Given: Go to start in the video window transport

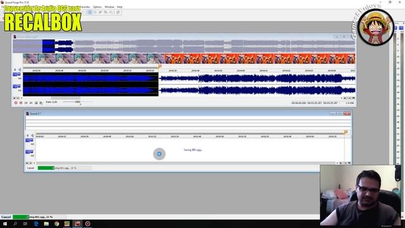Looking at the screenshot, I should (x=26, y=103).
